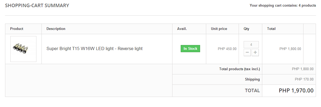Click the Description column header

56,29
